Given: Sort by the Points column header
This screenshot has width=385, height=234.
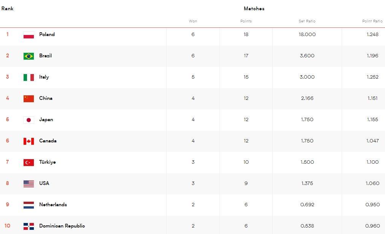Looking at the screenshot, I should click(x=246, y=21).
